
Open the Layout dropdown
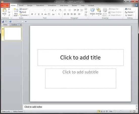click(24, 9)
